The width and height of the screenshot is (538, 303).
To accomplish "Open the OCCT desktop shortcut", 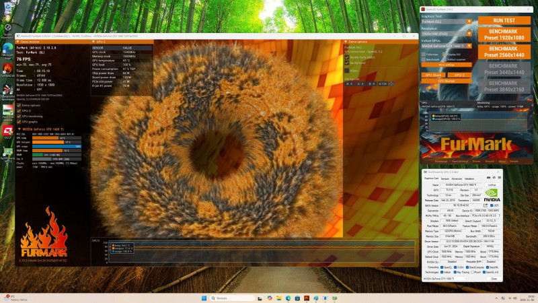I will click(7, 131).
